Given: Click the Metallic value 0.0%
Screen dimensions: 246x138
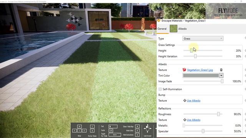Looking at the screenshot, I should 238,125.
